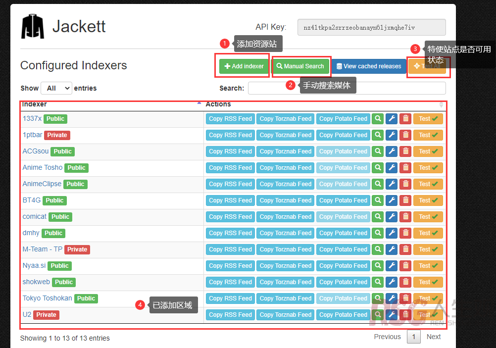Copy Potato Feed for shokweb
The width and height of the screenshot is (496, 348).
pos(343,282)
